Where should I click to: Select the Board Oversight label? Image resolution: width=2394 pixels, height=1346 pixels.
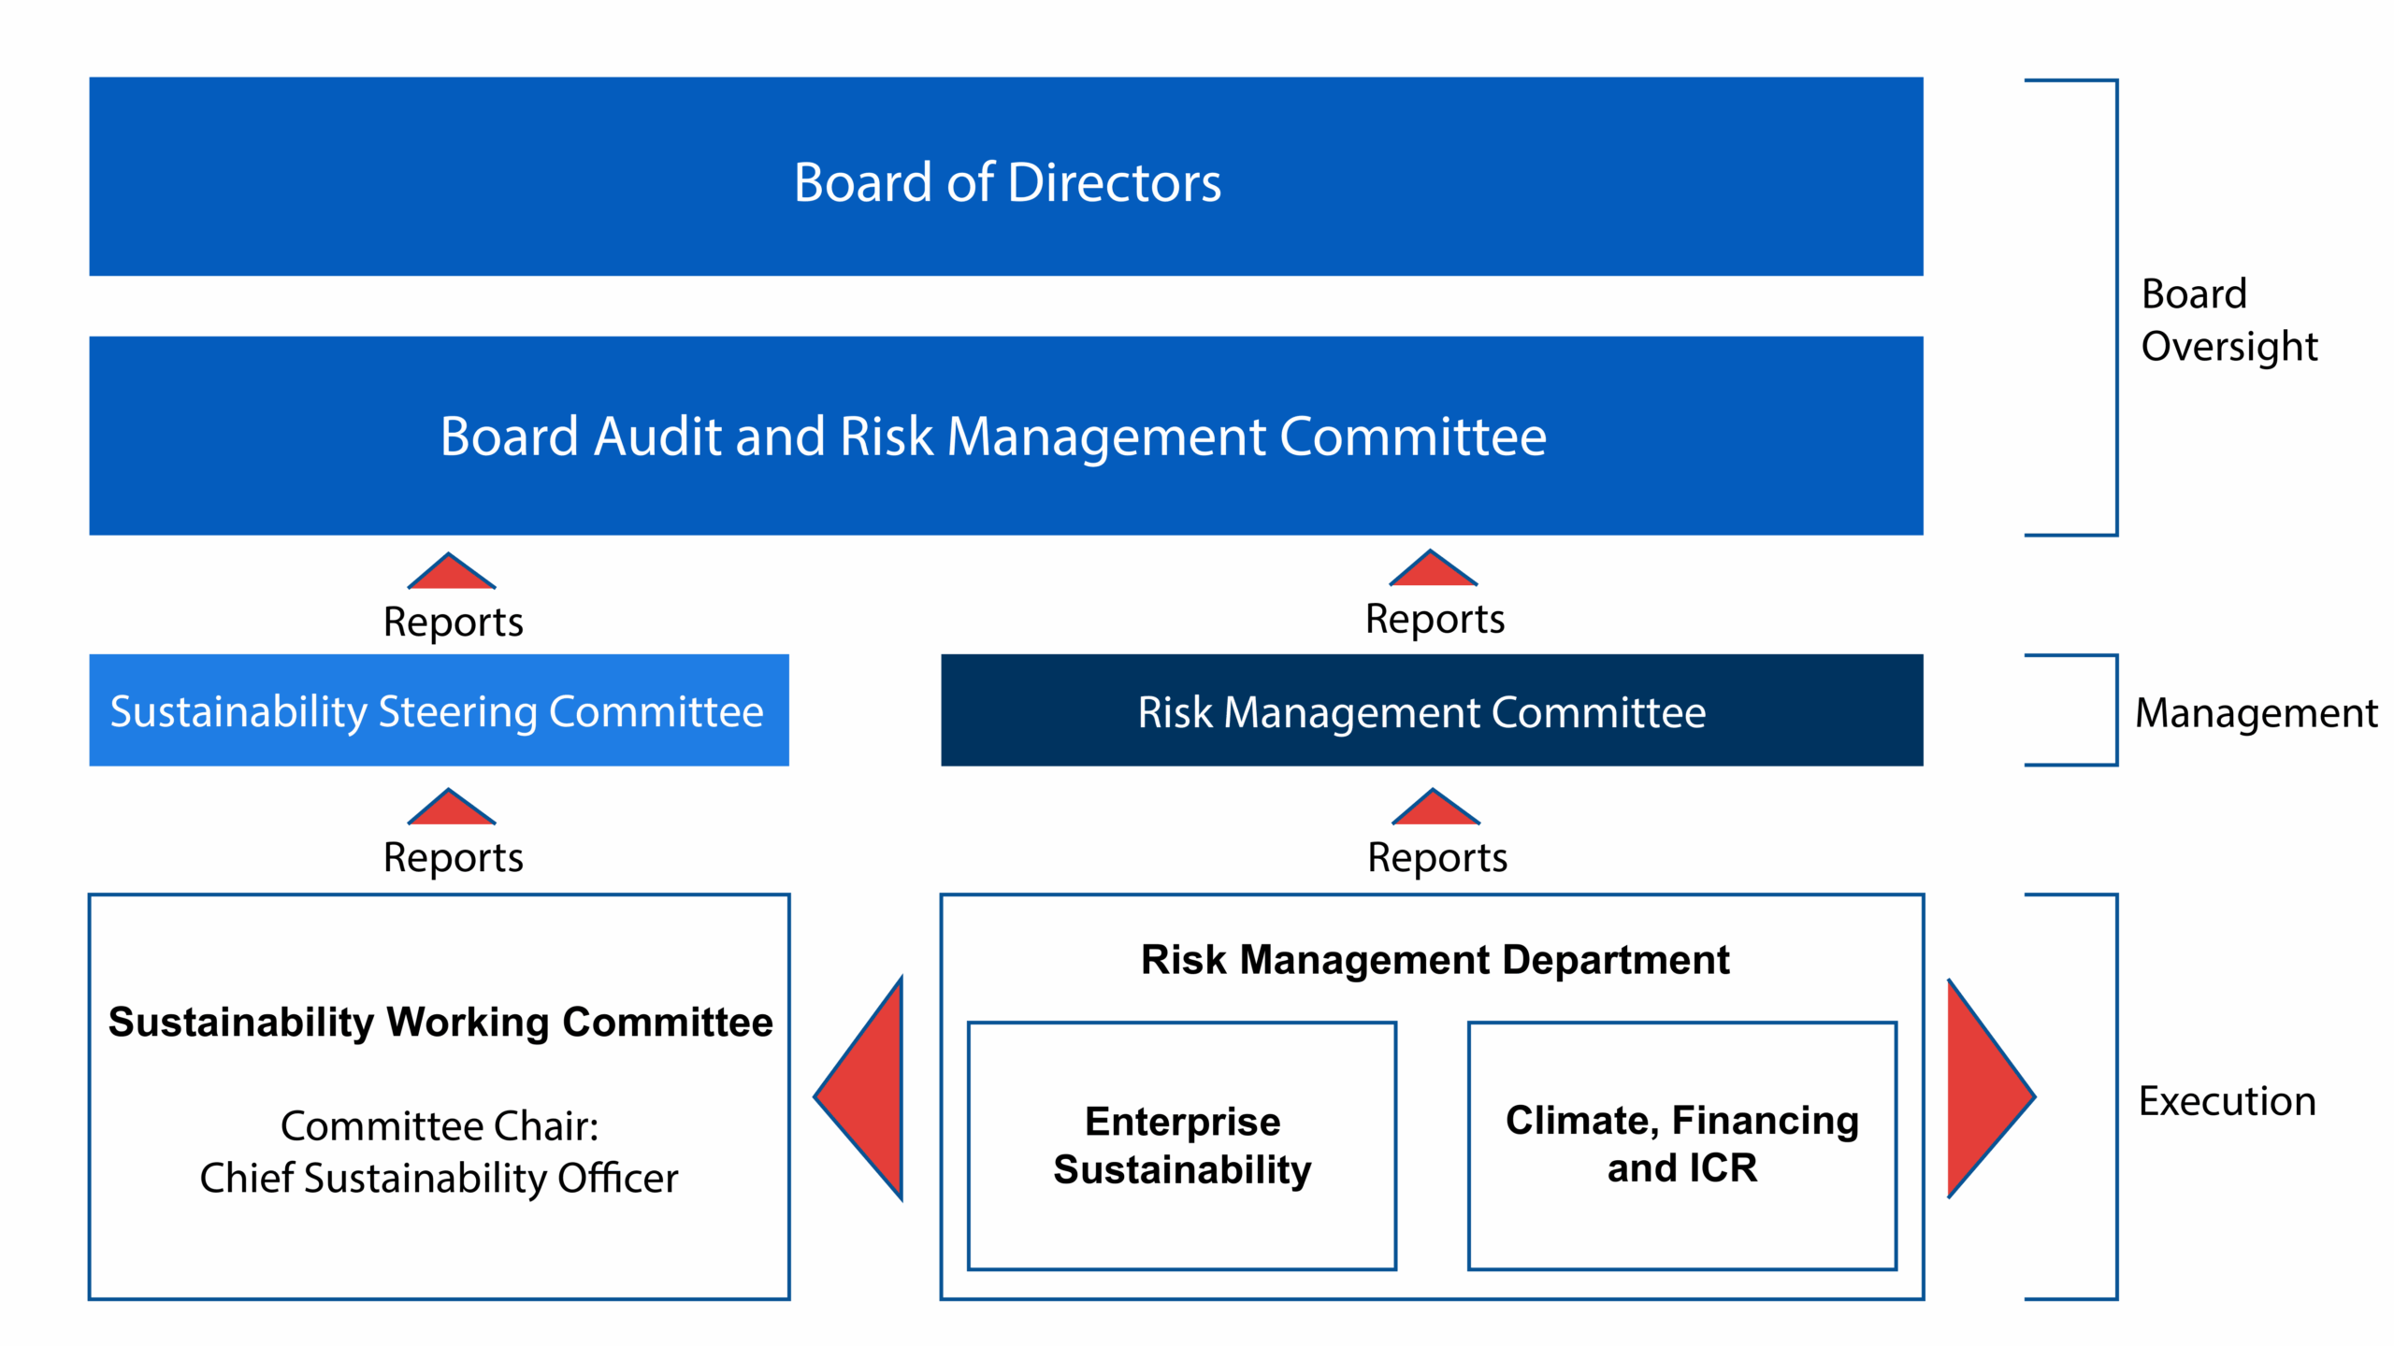2228,318
